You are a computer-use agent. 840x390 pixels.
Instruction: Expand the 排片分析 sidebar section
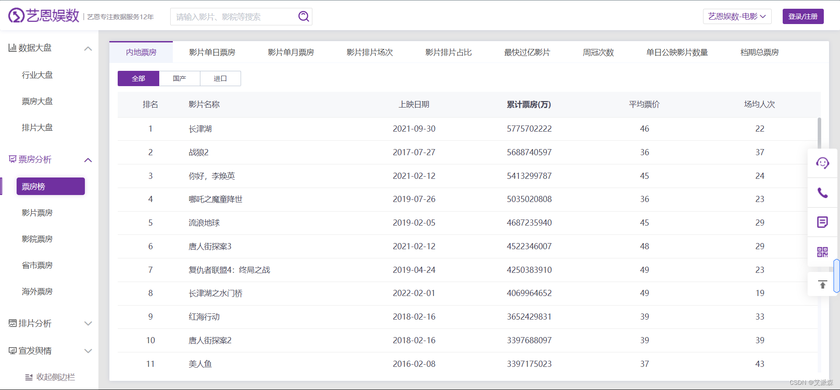pos(88,324)
